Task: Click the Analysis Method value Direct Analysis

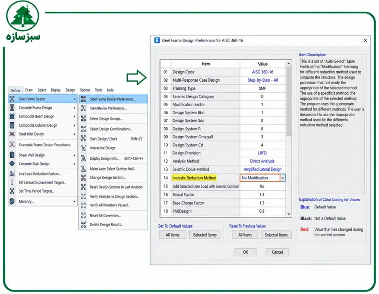Action: pos(263,161)
